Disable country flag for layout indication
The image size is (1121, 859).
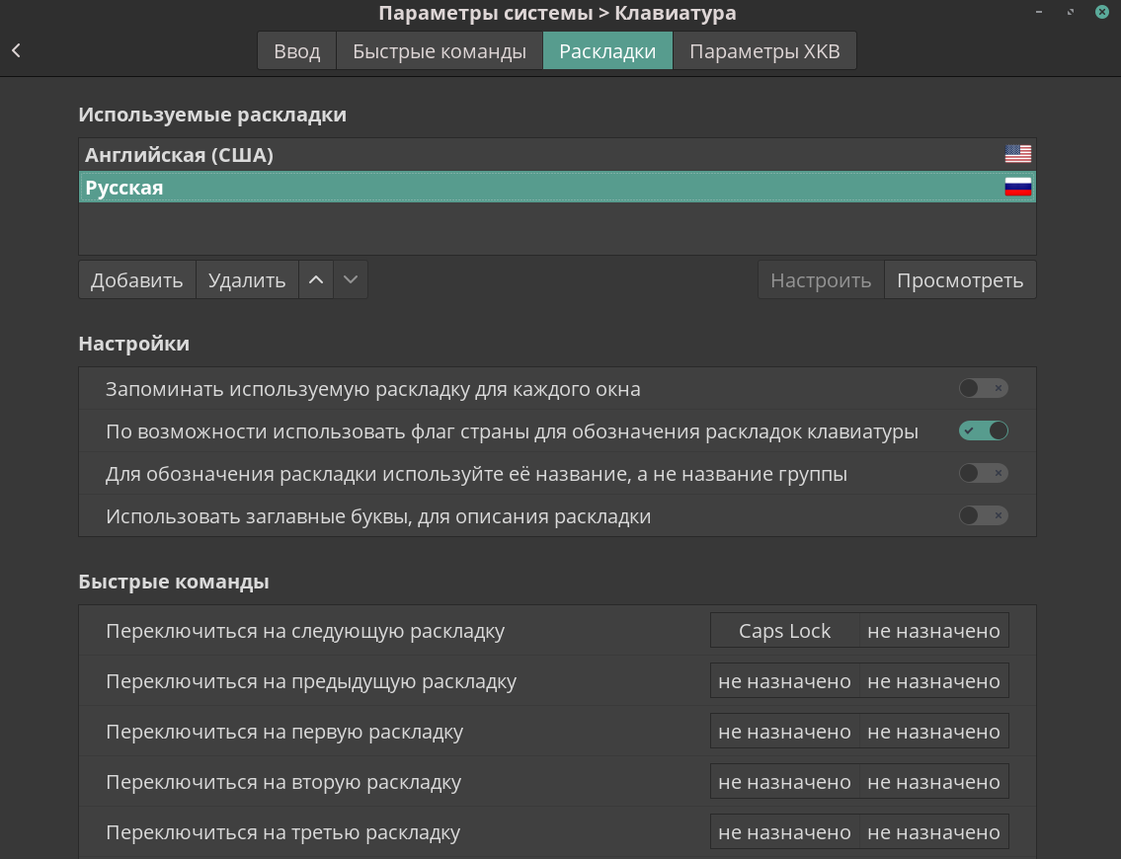(983, 431)
